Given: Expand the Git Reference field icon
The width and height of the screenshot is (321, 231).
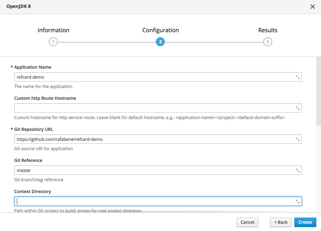Looking at the screenshot, I should tap(298, 170).
